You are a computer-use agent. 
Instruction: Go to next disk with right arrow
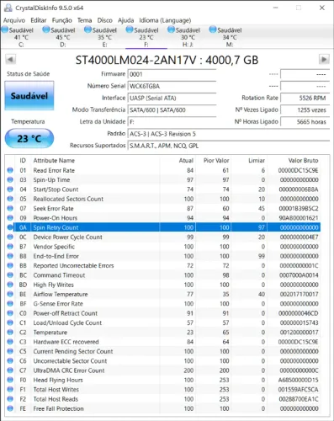(x=324, y=60)
